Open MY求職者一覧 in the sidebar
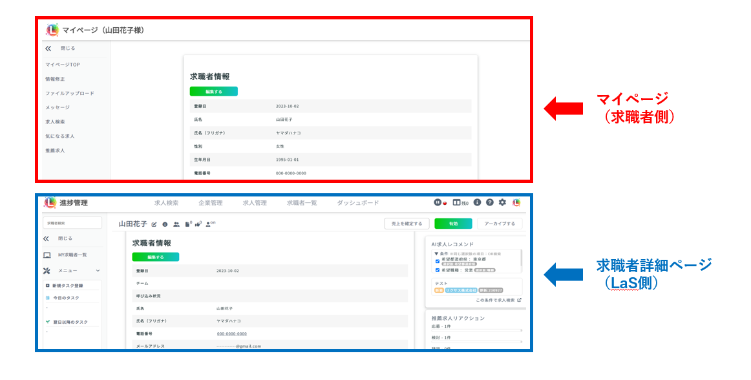This screenshot has height=380, width=751. [72, 255]
